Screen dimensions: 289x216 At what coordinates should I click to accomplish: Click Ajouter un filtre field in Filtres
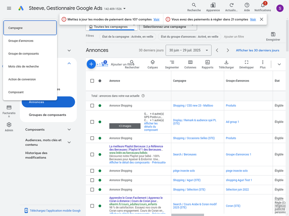coord(234,37)
